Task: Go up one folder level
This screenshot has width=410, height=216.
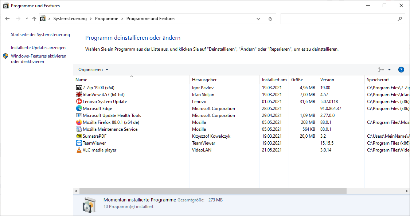Action: click(x=34, y=19)
